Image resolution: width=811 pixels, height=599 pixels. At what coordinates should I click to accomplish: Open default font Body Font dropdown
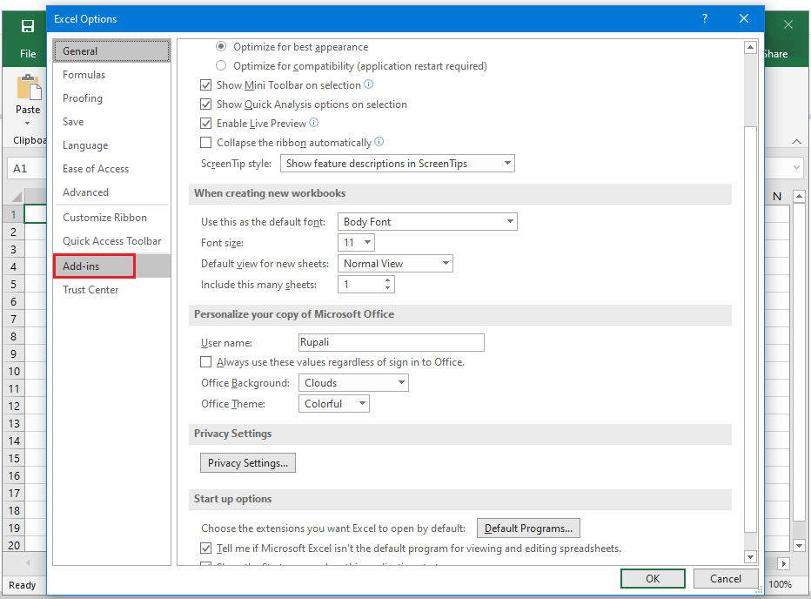pyautogui.click(x=427, y=222)
